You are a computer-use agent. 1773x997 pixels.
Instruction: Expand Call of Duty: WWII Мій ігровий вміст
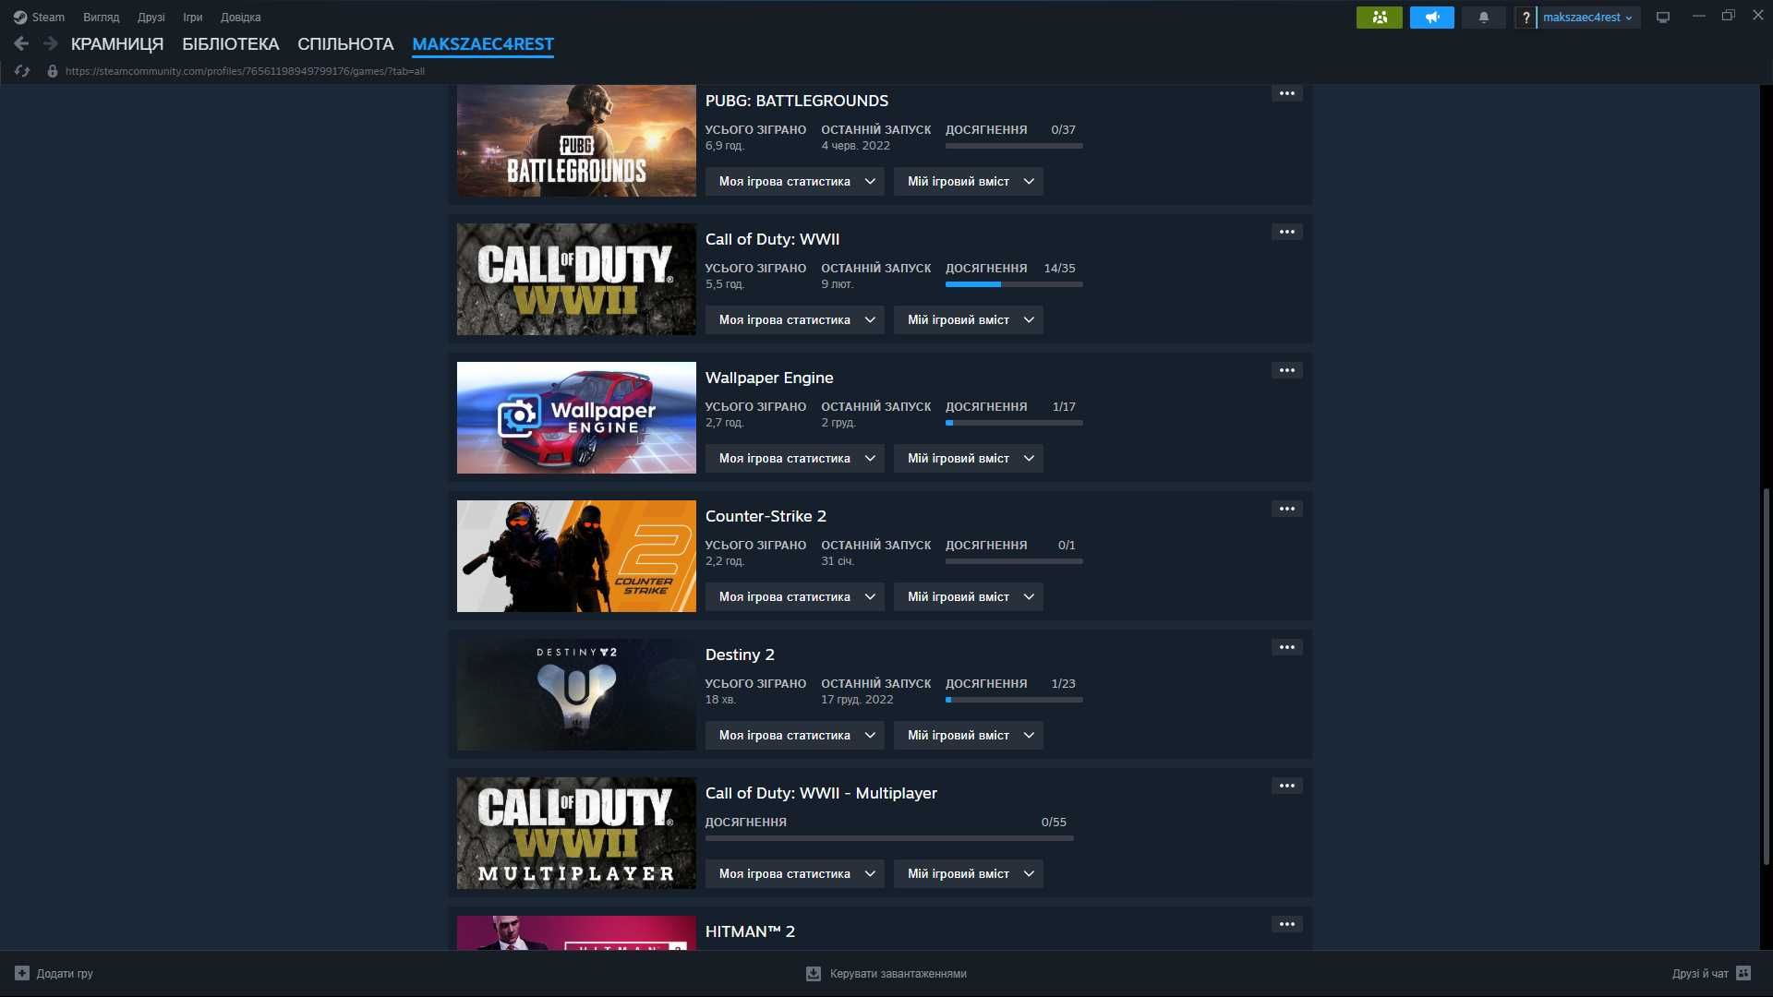click(x=969, y=319)
